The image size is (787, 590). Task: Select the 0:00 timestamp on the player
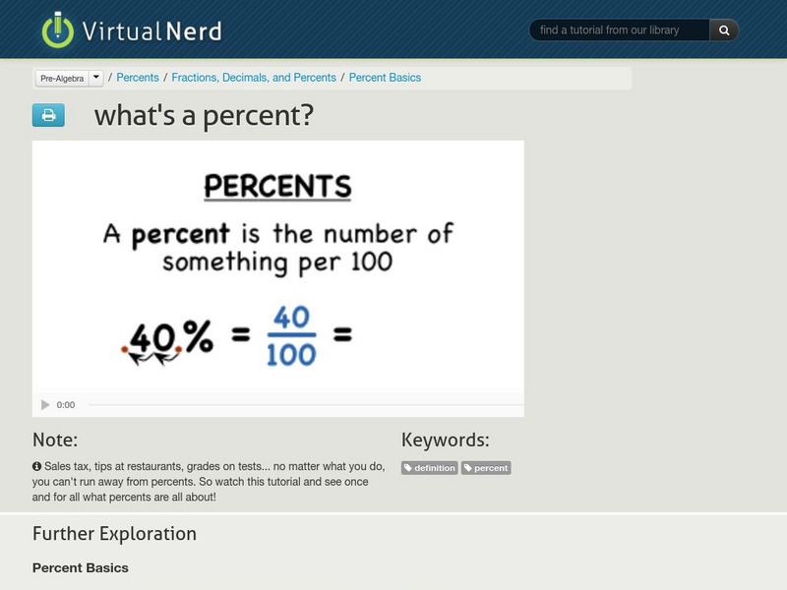[x=65, y=402]
